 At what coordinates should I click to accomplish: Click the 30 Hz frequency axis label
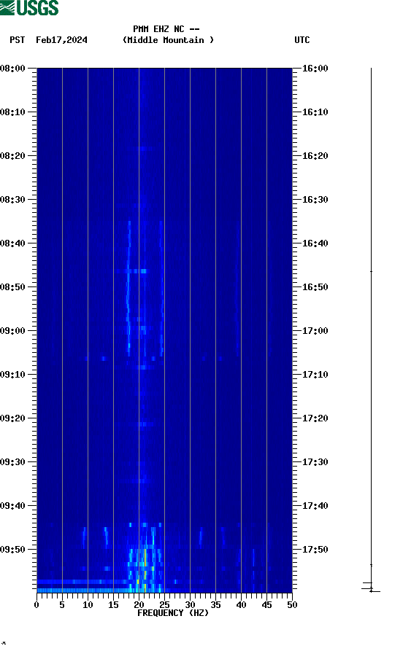(190, 605)
